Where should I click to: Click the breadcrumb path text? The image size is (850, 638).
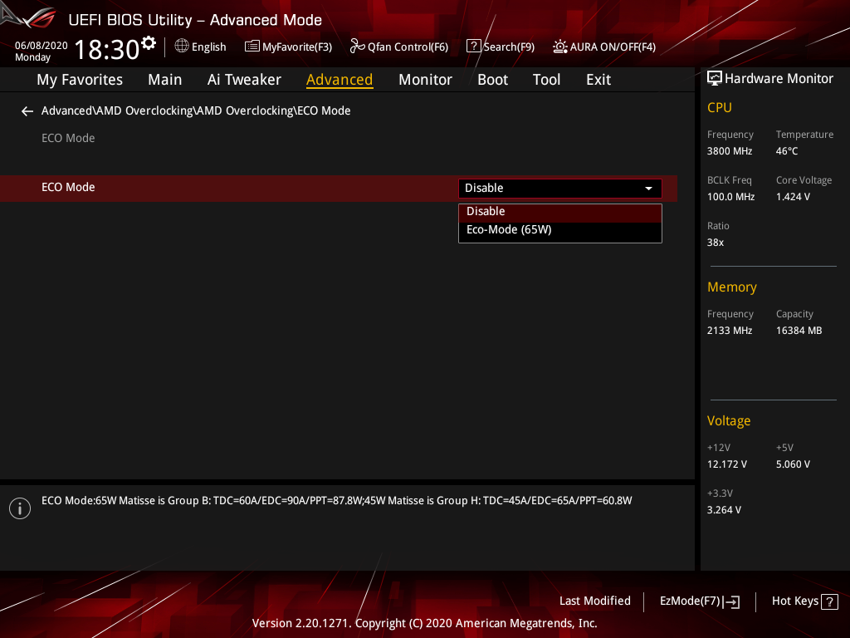[x=196, y=110]
